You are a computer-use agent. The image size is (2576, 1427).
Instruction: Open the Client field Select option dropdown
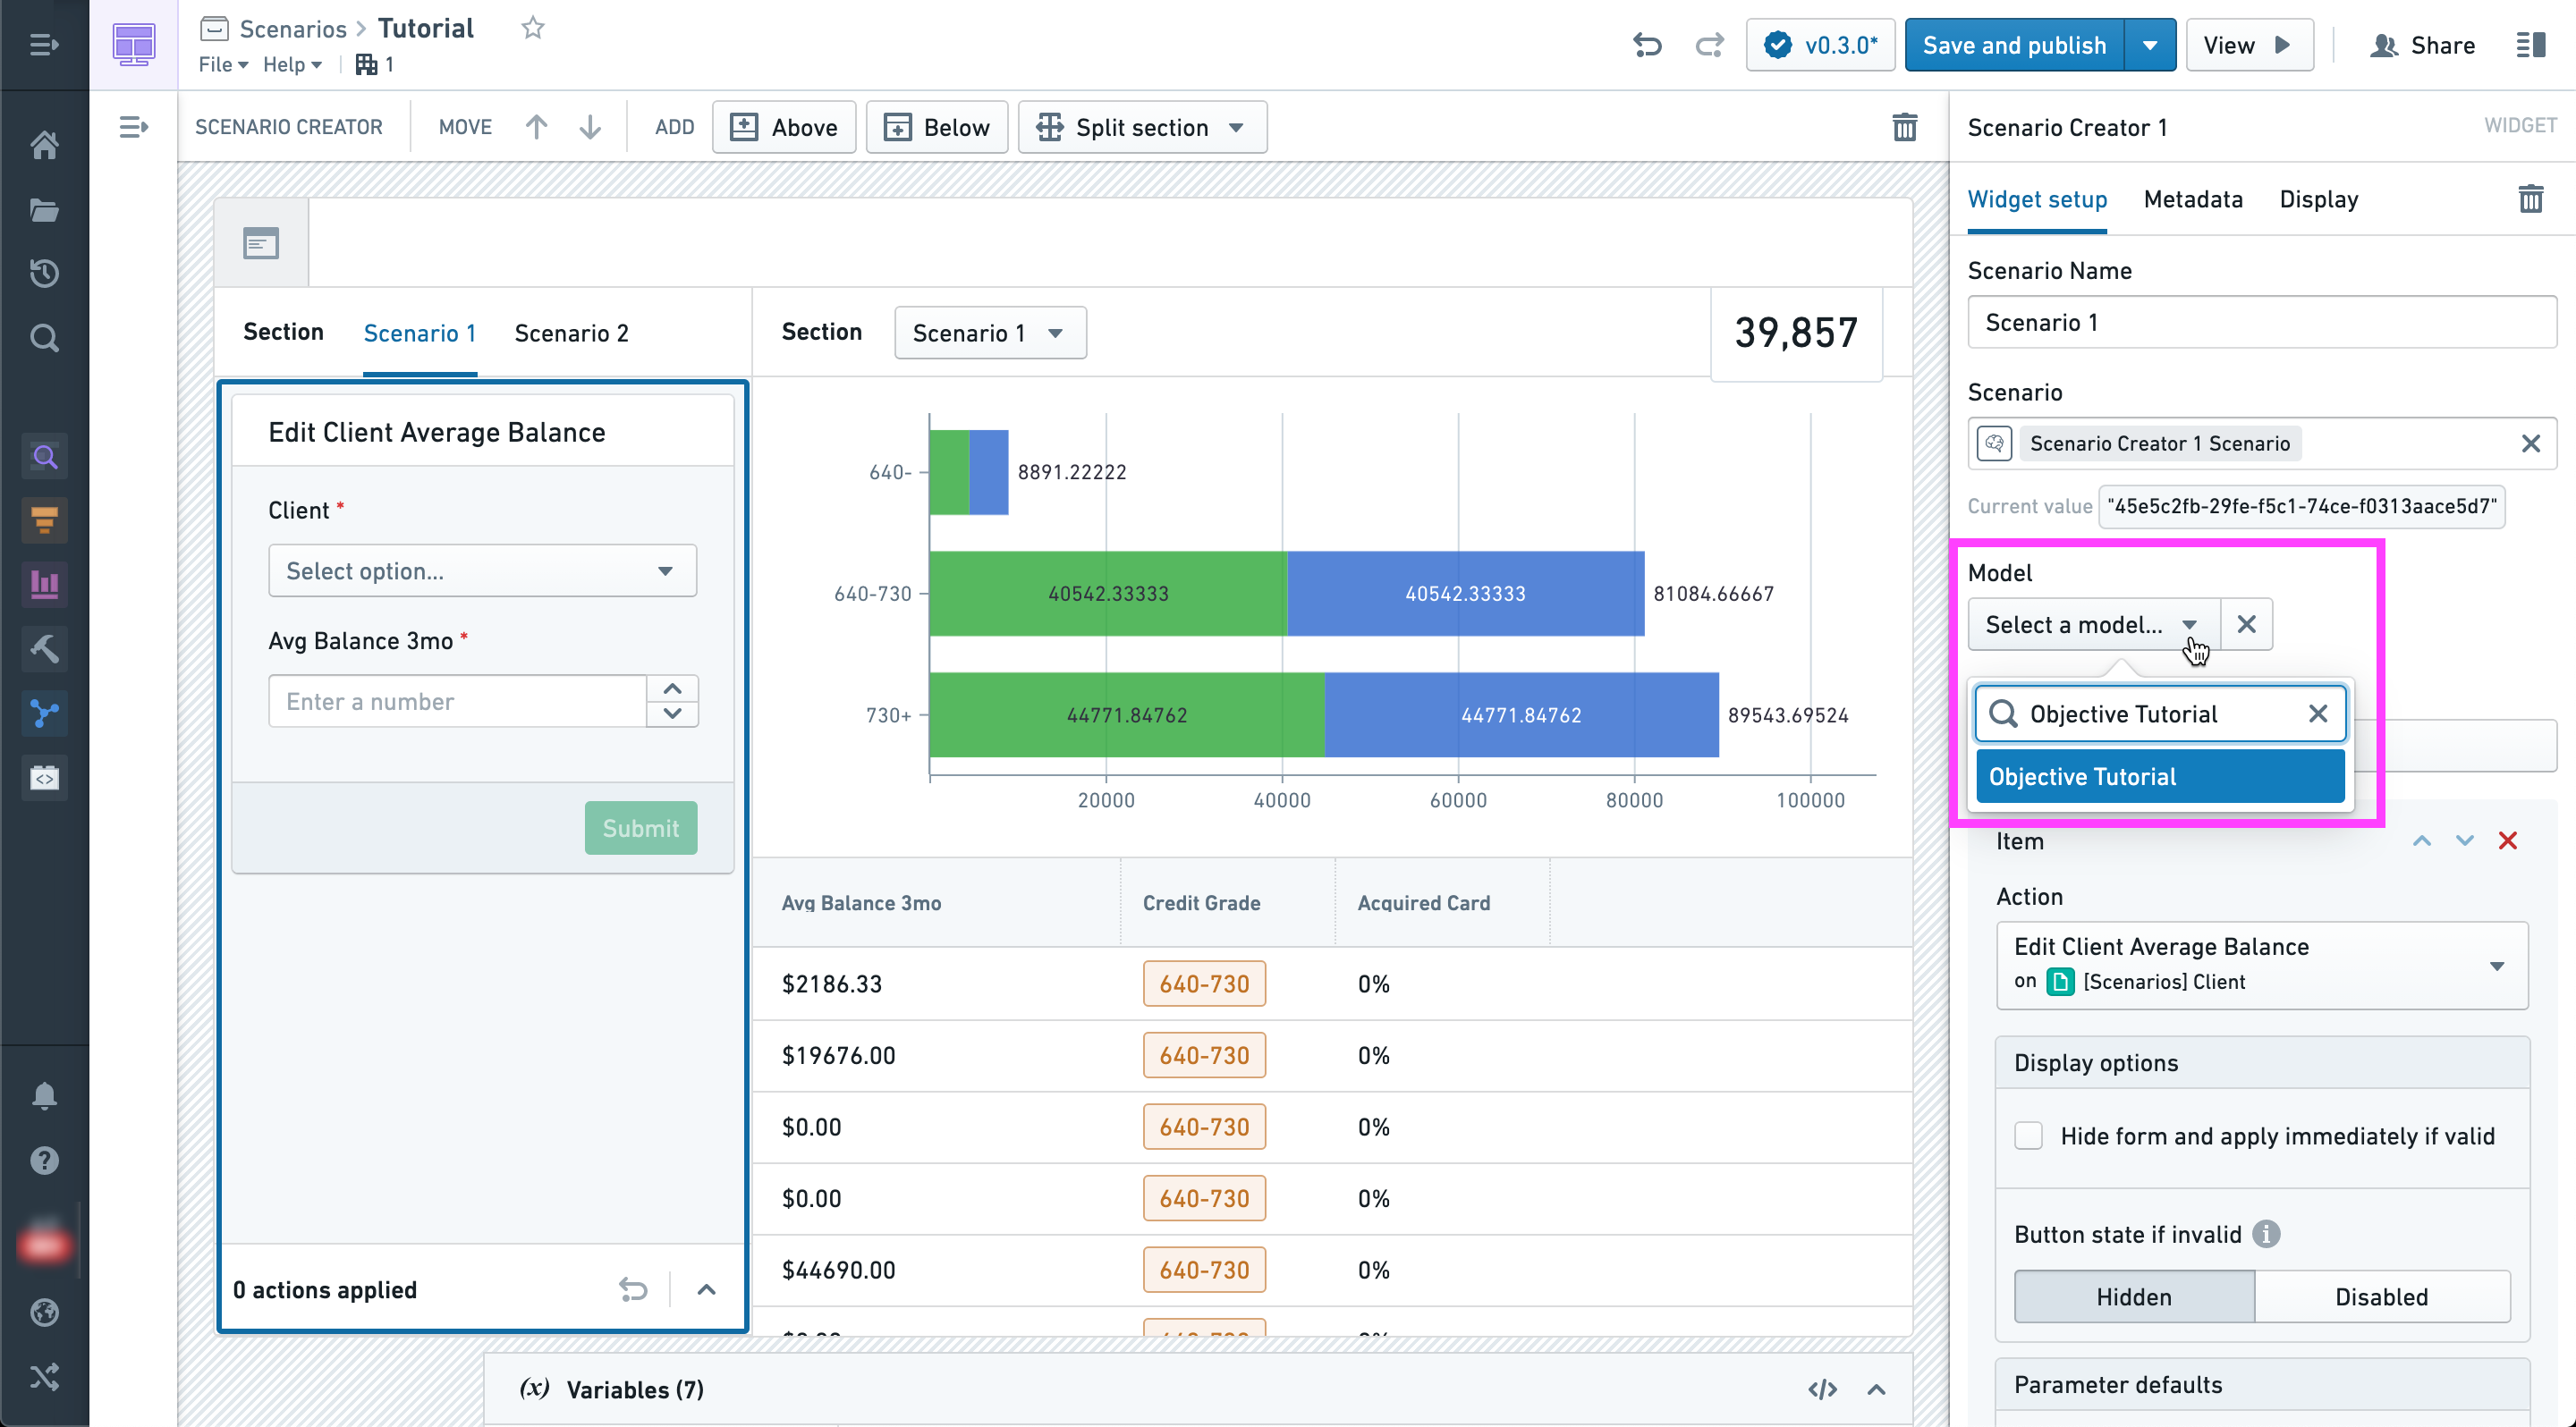click(x=481, y=571)
